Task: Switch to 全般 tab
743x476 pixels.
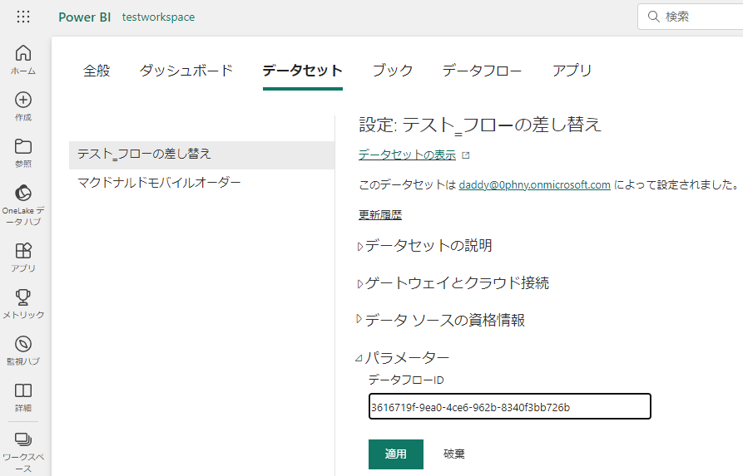Action: [97, 71]
